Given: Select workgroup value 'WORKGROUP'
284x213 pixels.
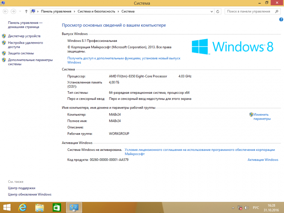Looking at the screenshot, I should [119, 134].
